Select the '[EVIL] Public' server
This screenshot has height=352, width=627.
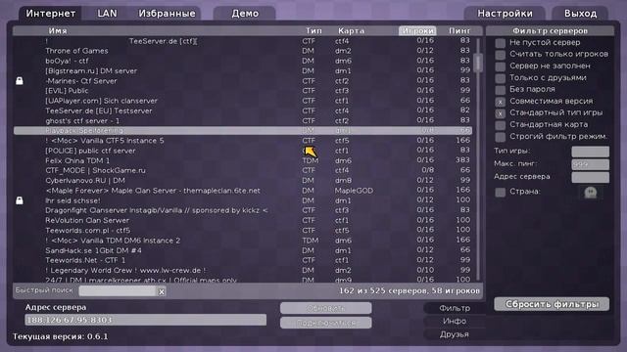[x=243, y=91]
